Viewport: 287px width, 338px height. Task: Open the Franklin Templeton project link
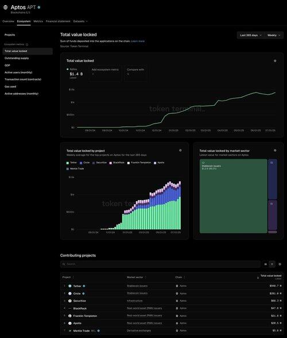pos(85,316)
